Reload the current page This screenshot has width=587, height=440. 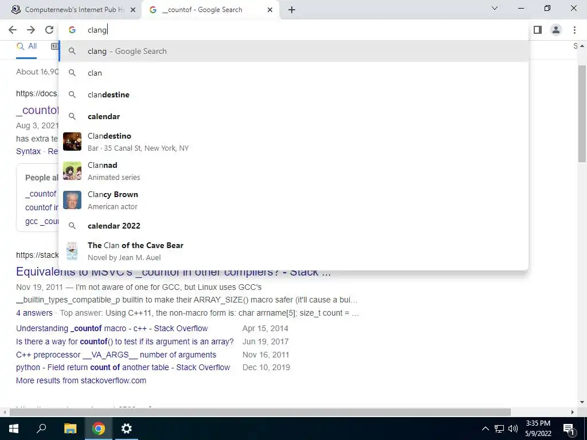click(49, 30)
